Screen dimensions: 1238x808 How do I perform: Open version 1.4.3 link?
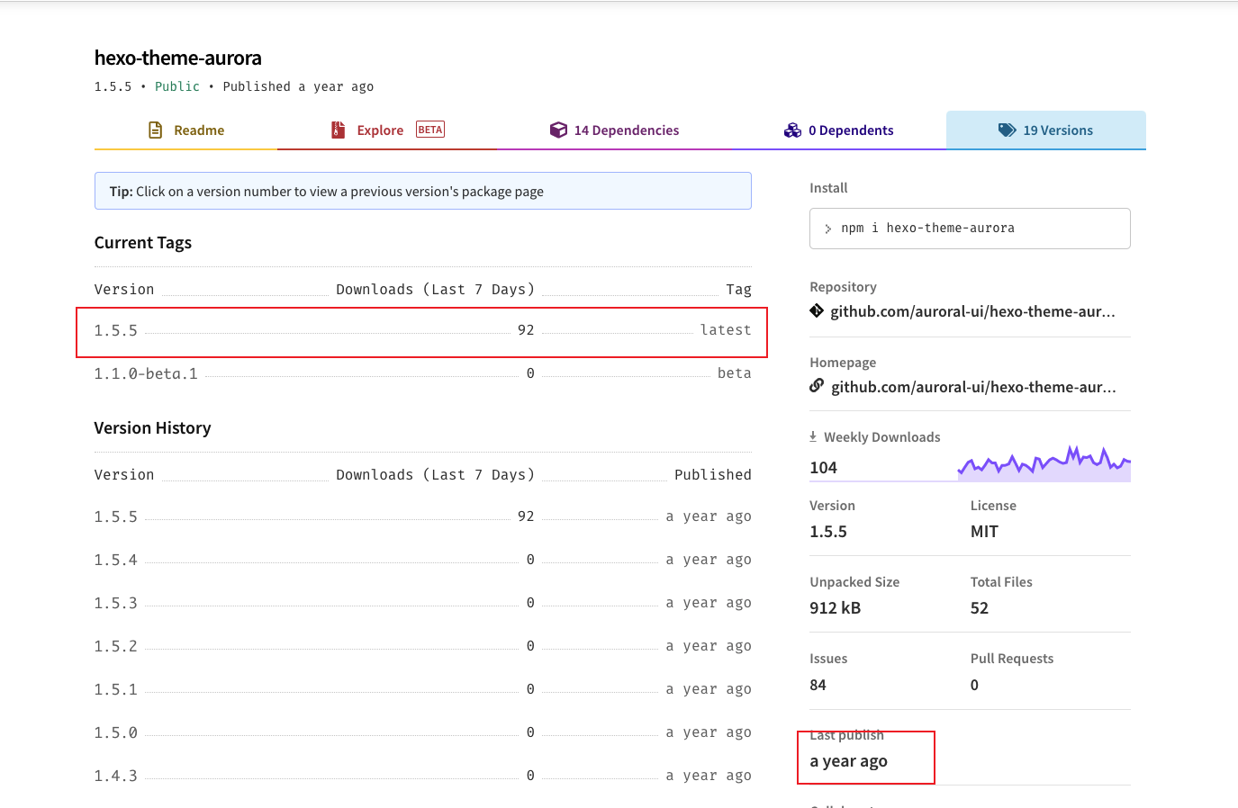pyautogui.click(x=116, y=776)
